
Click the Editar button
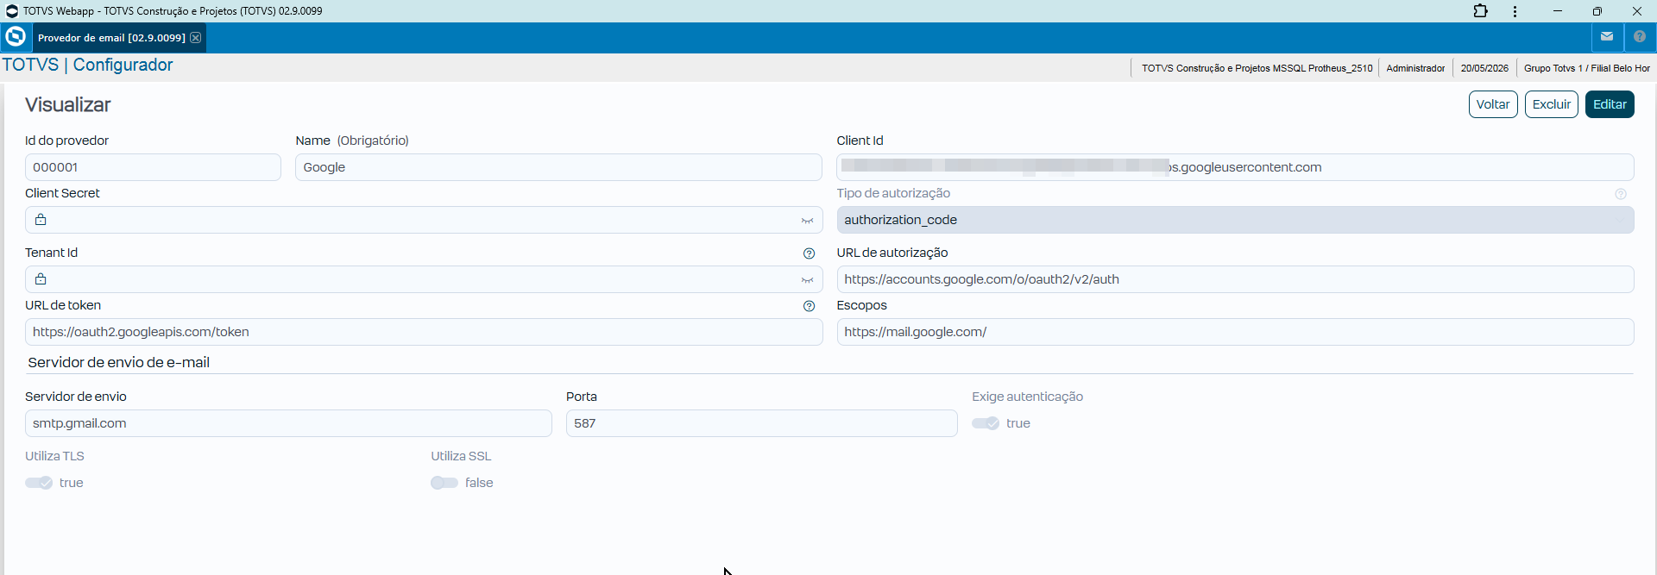[1610, 104]
